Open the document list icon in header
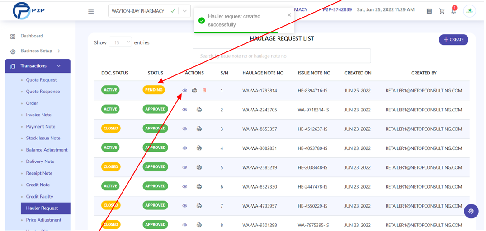The width and height of the screenshot is (486, 231). point(429,11)
